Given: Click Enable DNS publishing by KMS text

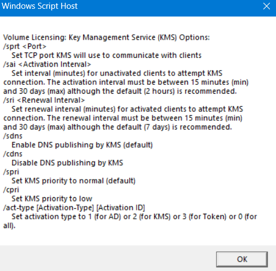Looking at the screenshot, I should pos(82,145).
